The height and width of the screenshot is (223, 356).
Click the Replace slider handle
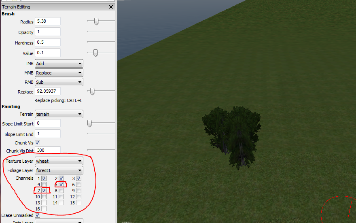92,91
